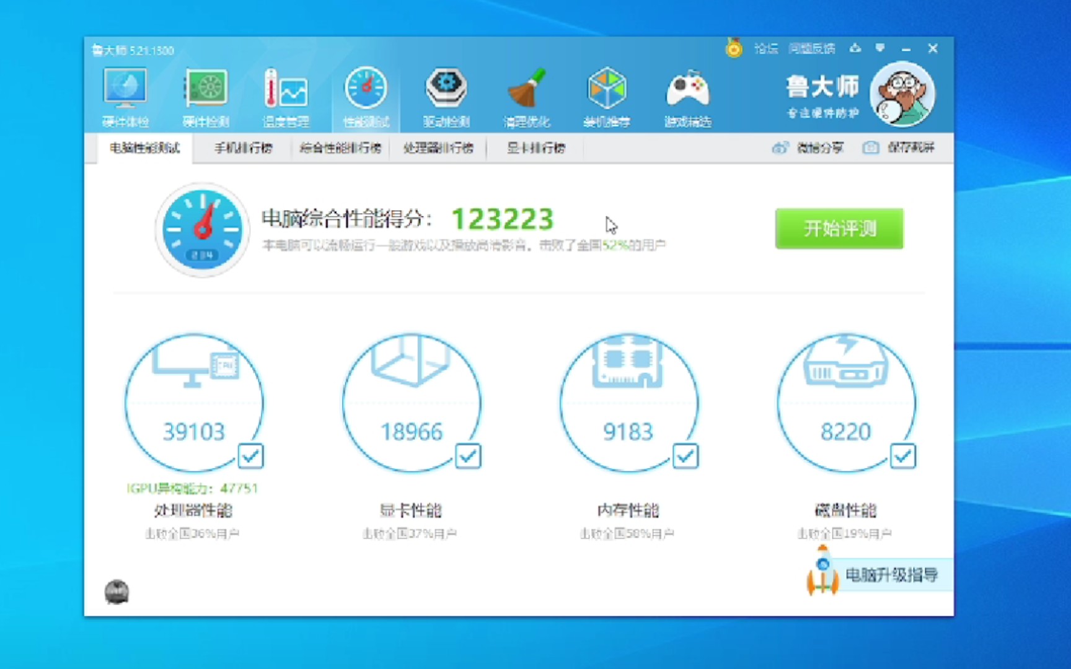Click the rocket icon for upgrade guide

pyautogui.click(x=822, y=571)
